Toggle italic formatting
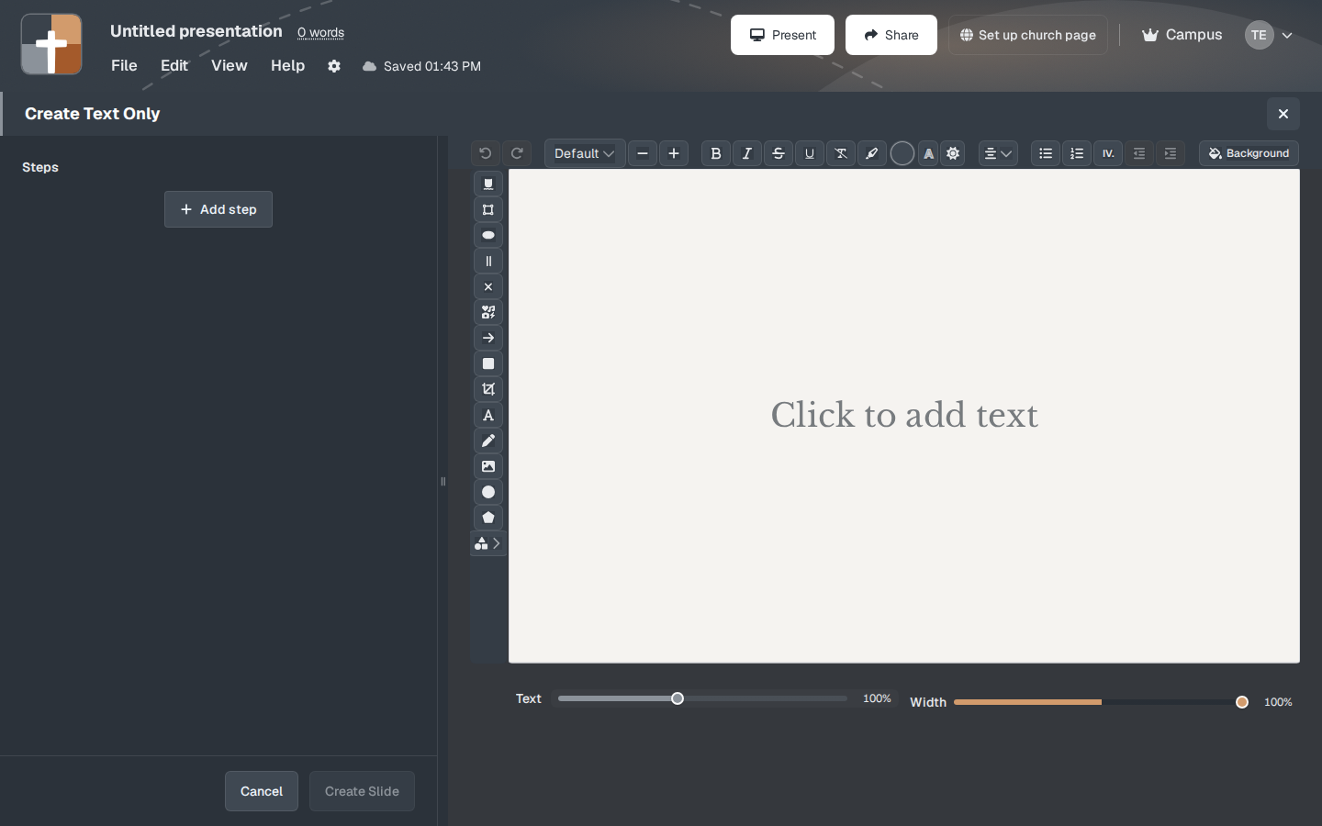Viewport: 1322px width, 826px height. point(747,153)
